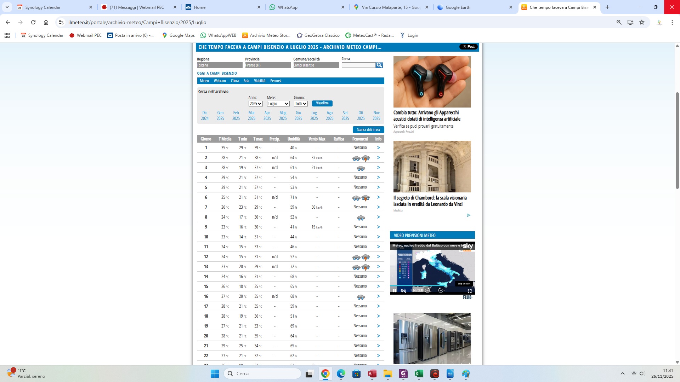Open the Giorno Tutti dropdown
The width and height of the screenshot is (680, 382).
[x=301, y=104]
